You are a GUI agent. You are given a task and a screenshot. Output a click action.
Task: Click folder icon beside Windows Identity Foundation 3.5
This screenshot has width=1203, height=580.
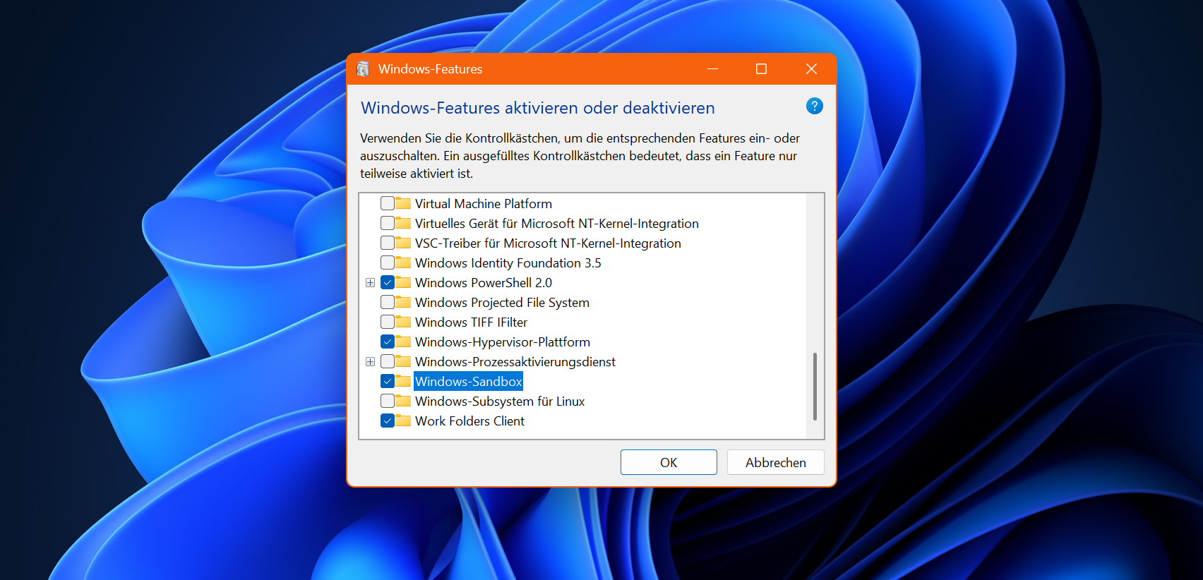403,262
